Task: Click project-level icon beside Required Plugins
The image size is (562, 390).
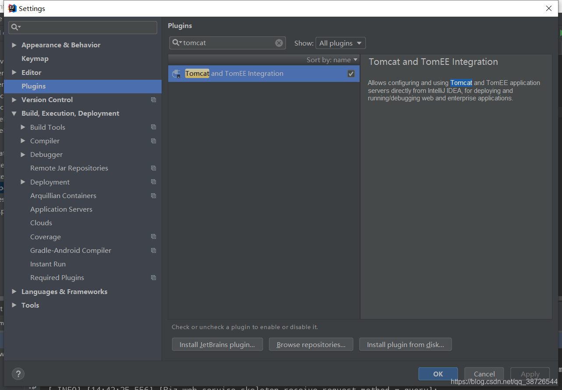Action: point(153,278)
